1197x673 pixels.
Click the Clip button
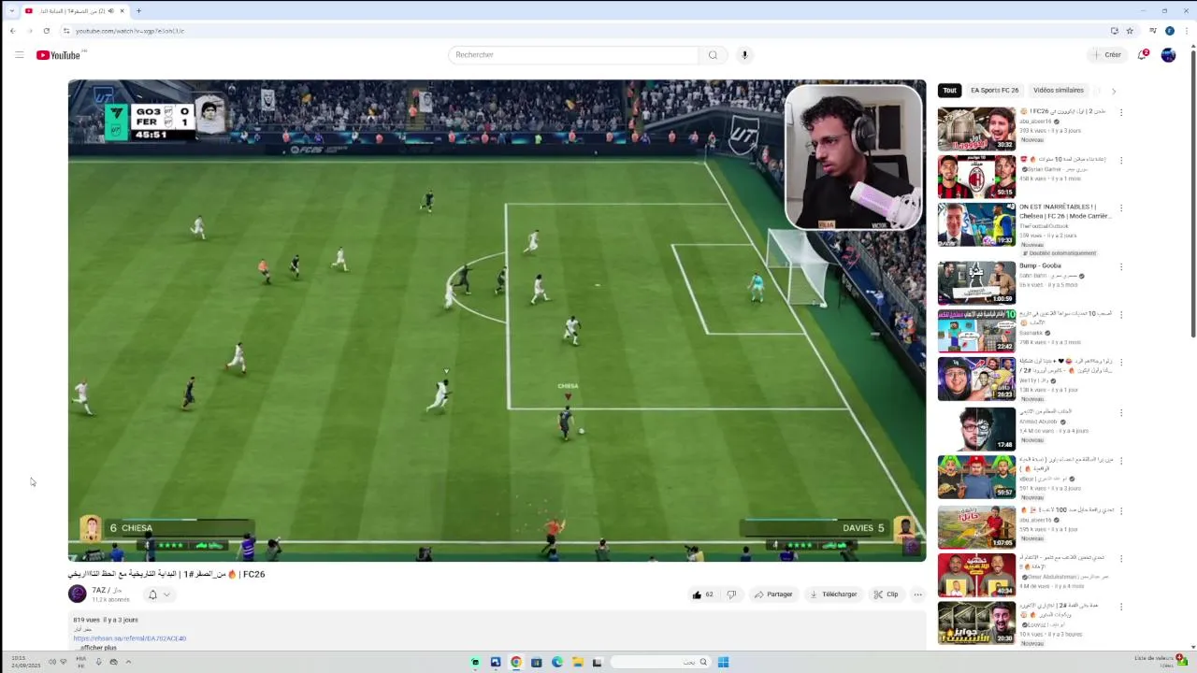pos(886,594)
